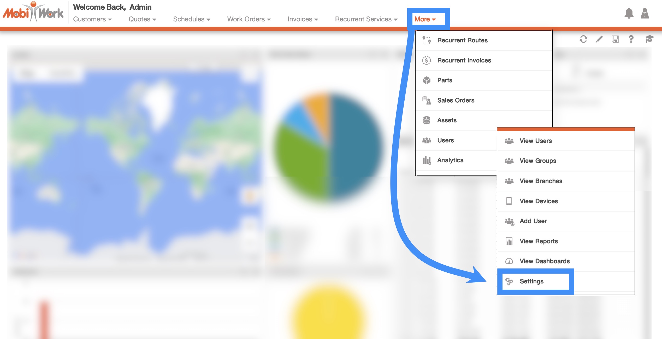Click the notification bell icon
Image resolution: width=662 pixels, height=339 pixels.
click(629, 13)
